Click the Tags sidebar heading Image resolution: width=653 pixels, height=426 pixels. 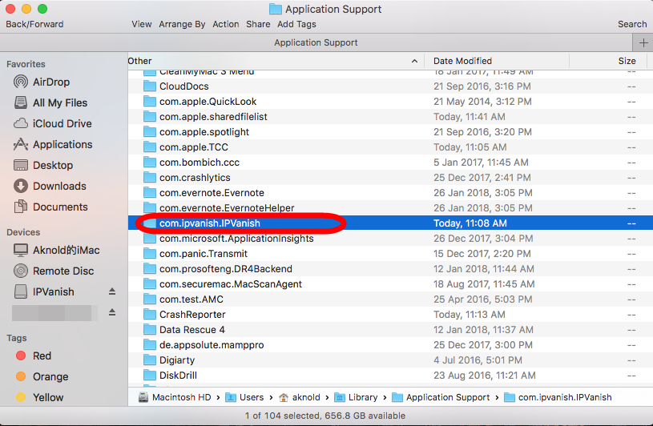17,338
